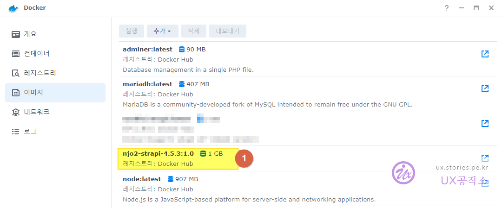Screen dimensions: 502x208
Task: Select the 이미지 section
Action: pos(55,93)
